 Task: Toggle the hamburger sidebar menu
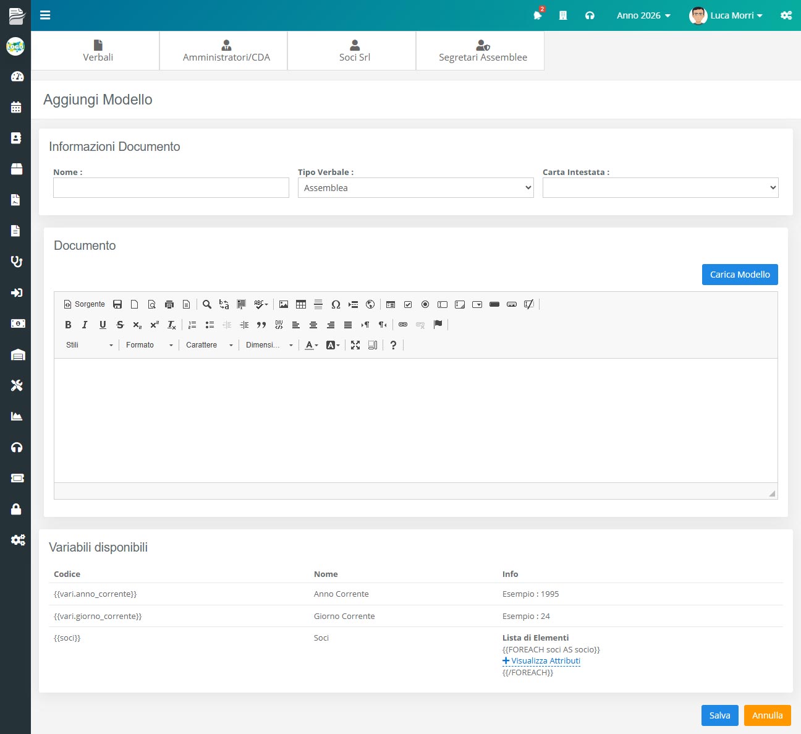[x=45, y=15]
